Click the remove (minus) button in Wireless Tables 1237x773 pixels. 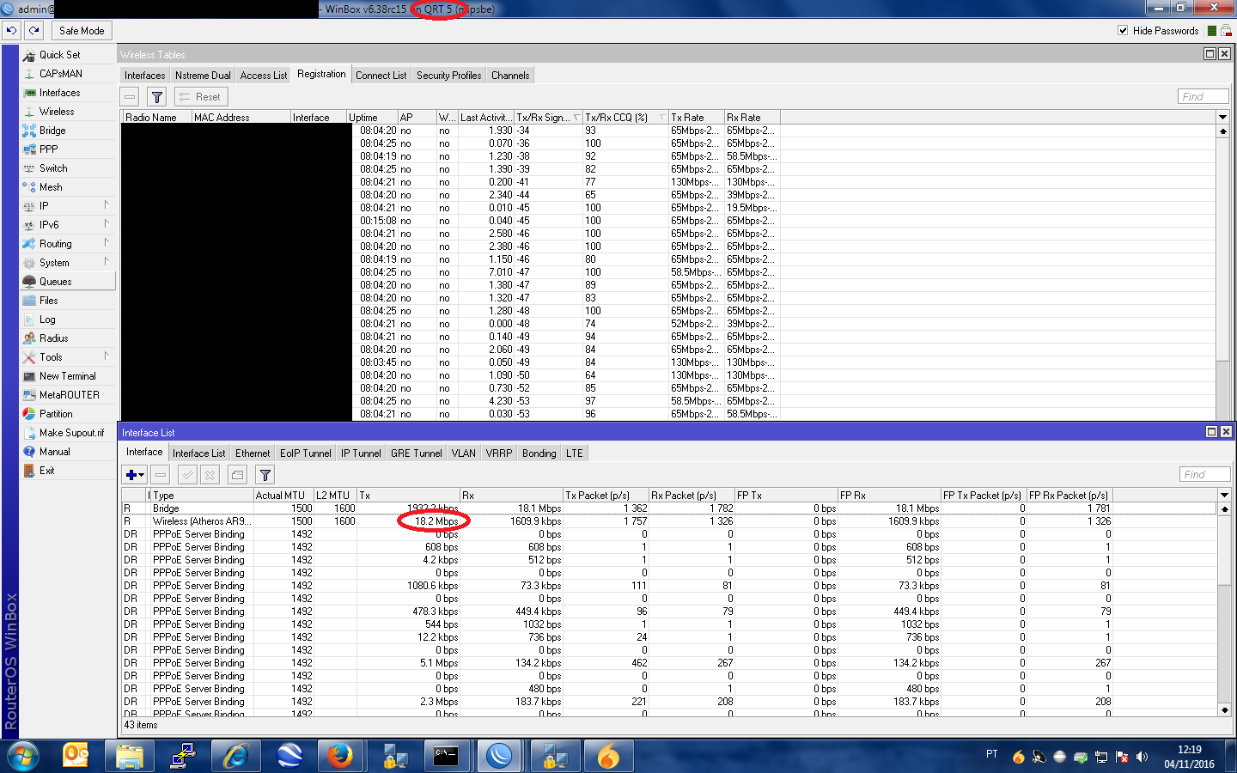130,97
